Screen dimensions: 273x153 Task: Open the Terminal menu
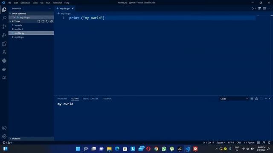coord(57,3)
